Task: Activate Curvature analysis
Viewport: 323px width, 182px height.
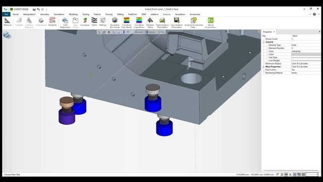Action: click(x=85, y=22)
